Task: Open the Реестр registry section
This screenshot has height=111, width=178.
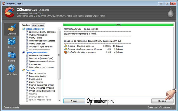Action: [11, 43]
